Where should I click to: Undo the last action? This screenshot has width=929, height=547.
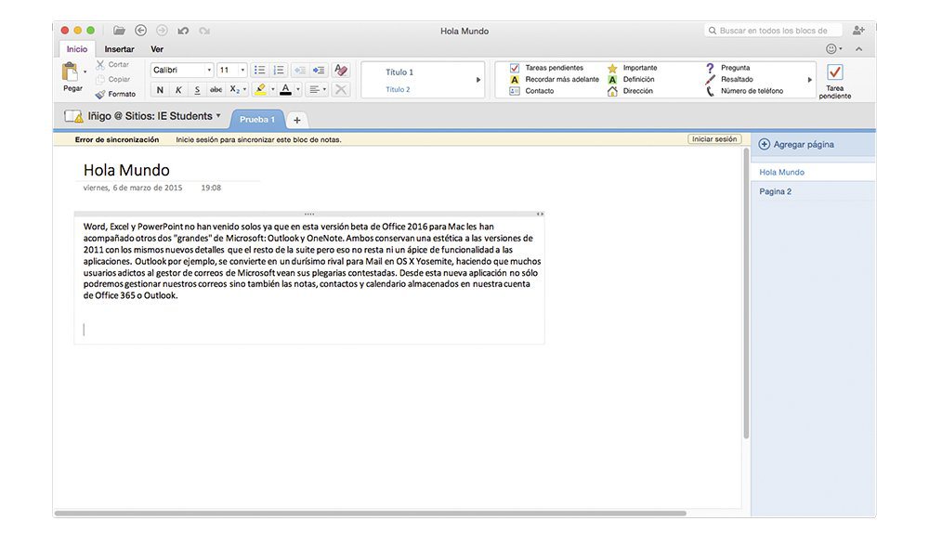(x=183, y=31)
